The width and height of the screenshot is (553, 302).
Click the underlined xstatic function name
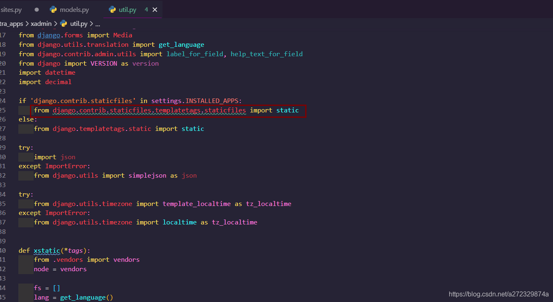coord(47,250)
